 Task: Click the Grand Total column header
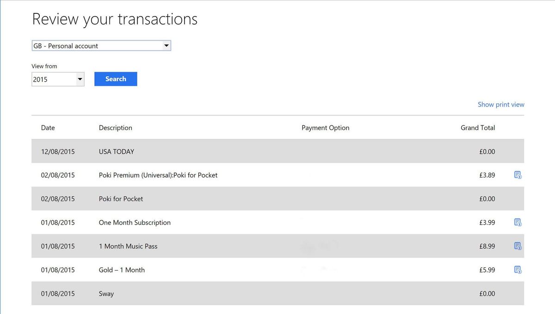pyautogui.click(x=478, y=128)
